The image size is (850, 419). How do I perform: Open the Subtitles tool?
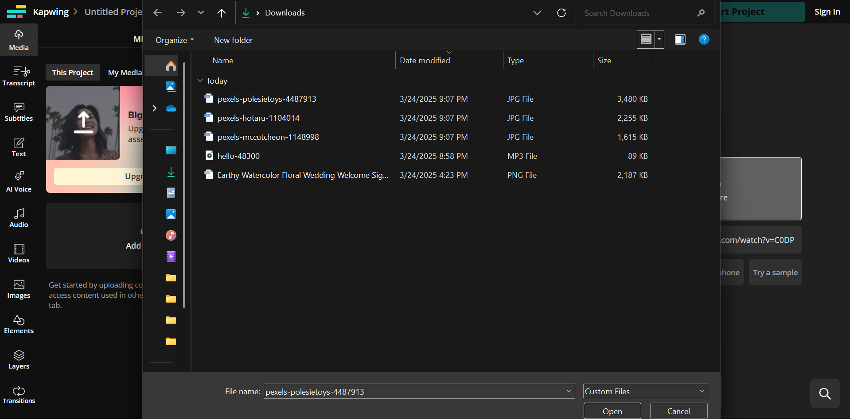[19, 111]
